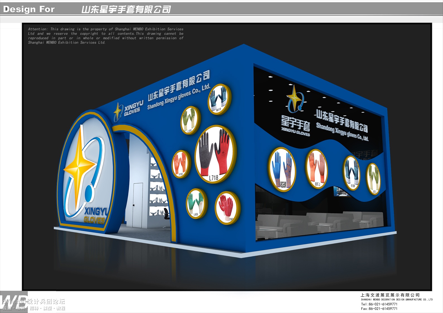The height and width of the screenshot is (313, 443).
Task: Select the large L718 glove circle
Action: (x=216, y=154)
